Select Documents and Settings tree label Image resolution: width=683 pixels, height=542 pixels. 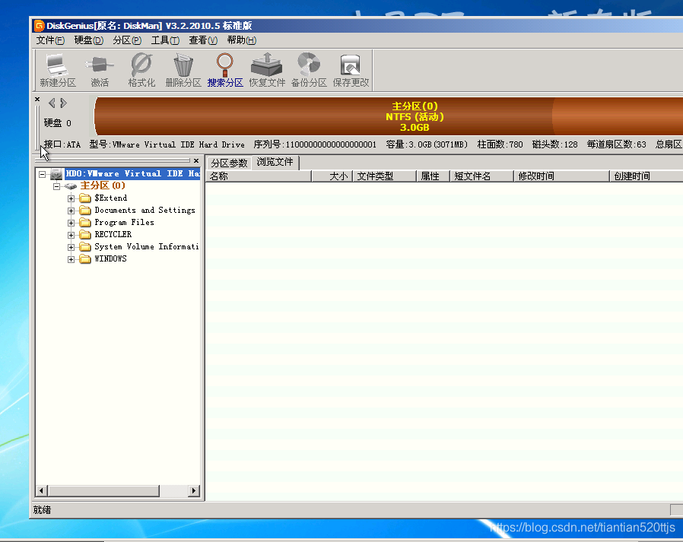tap(145, 211)
